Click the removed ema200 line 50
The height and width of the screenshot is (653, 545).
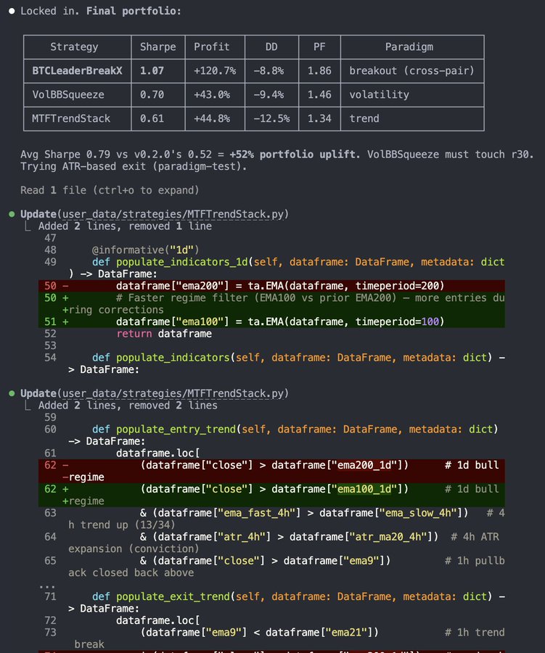[x=271, y=286]
